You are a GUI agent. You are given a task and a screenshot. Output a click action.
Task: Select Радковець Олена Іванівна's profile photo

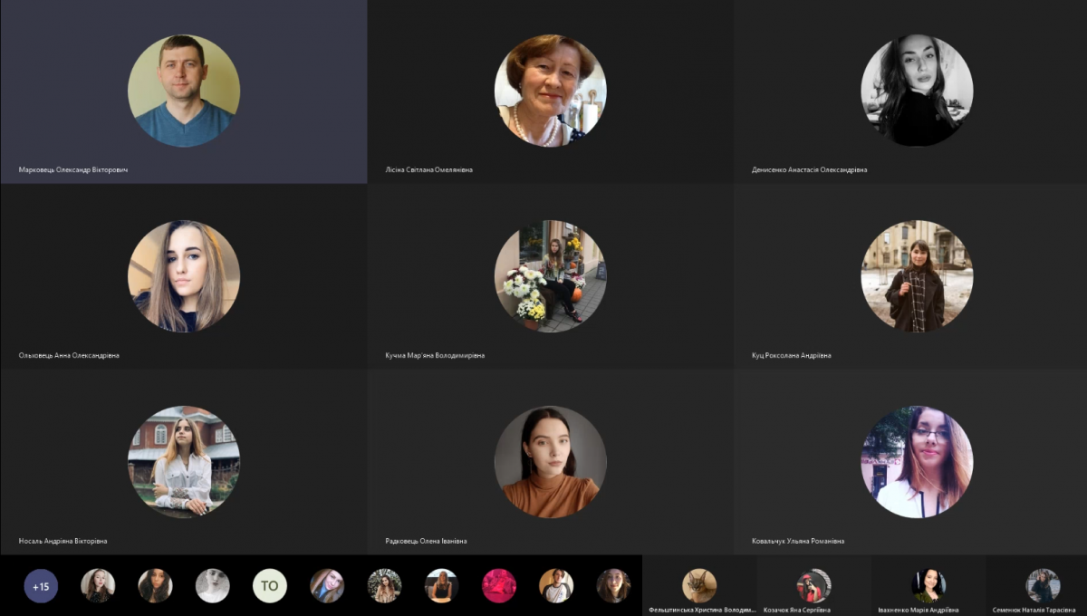click(550, 462)
